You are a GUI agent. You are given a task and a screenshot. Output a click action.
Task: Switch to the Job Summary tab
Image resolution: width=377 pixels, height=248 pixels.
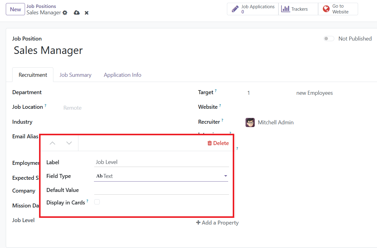[x=75, y=75]
